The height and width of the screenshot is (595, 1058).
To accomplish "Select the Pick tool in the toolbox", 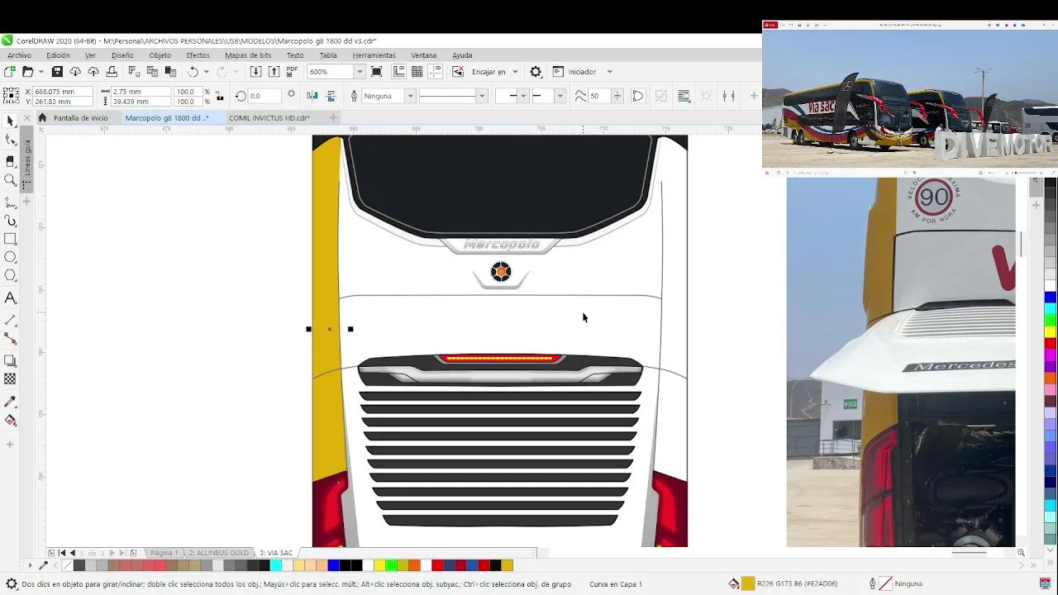I will (10, 121).
